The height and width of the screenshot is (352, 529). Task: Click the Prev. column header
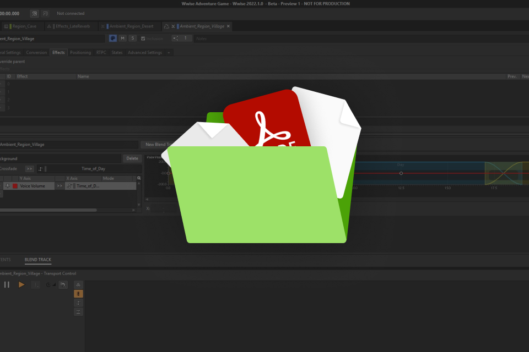(513, 76)
